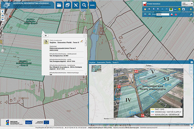
Task: Click the pencil edit icon in popup
Action: coord(81,41)
